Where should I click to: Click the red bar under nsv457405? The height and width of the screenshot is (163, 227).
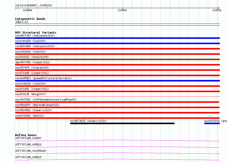(117, 70)
